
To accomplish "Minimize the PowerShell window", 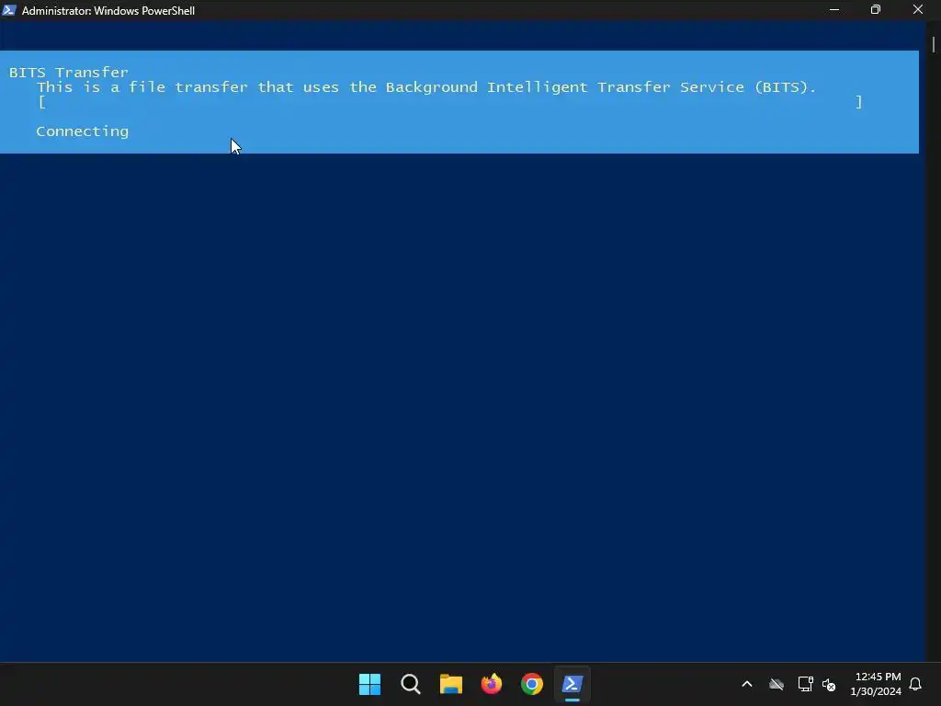I will pyautogui.click(x=834, y=10).
